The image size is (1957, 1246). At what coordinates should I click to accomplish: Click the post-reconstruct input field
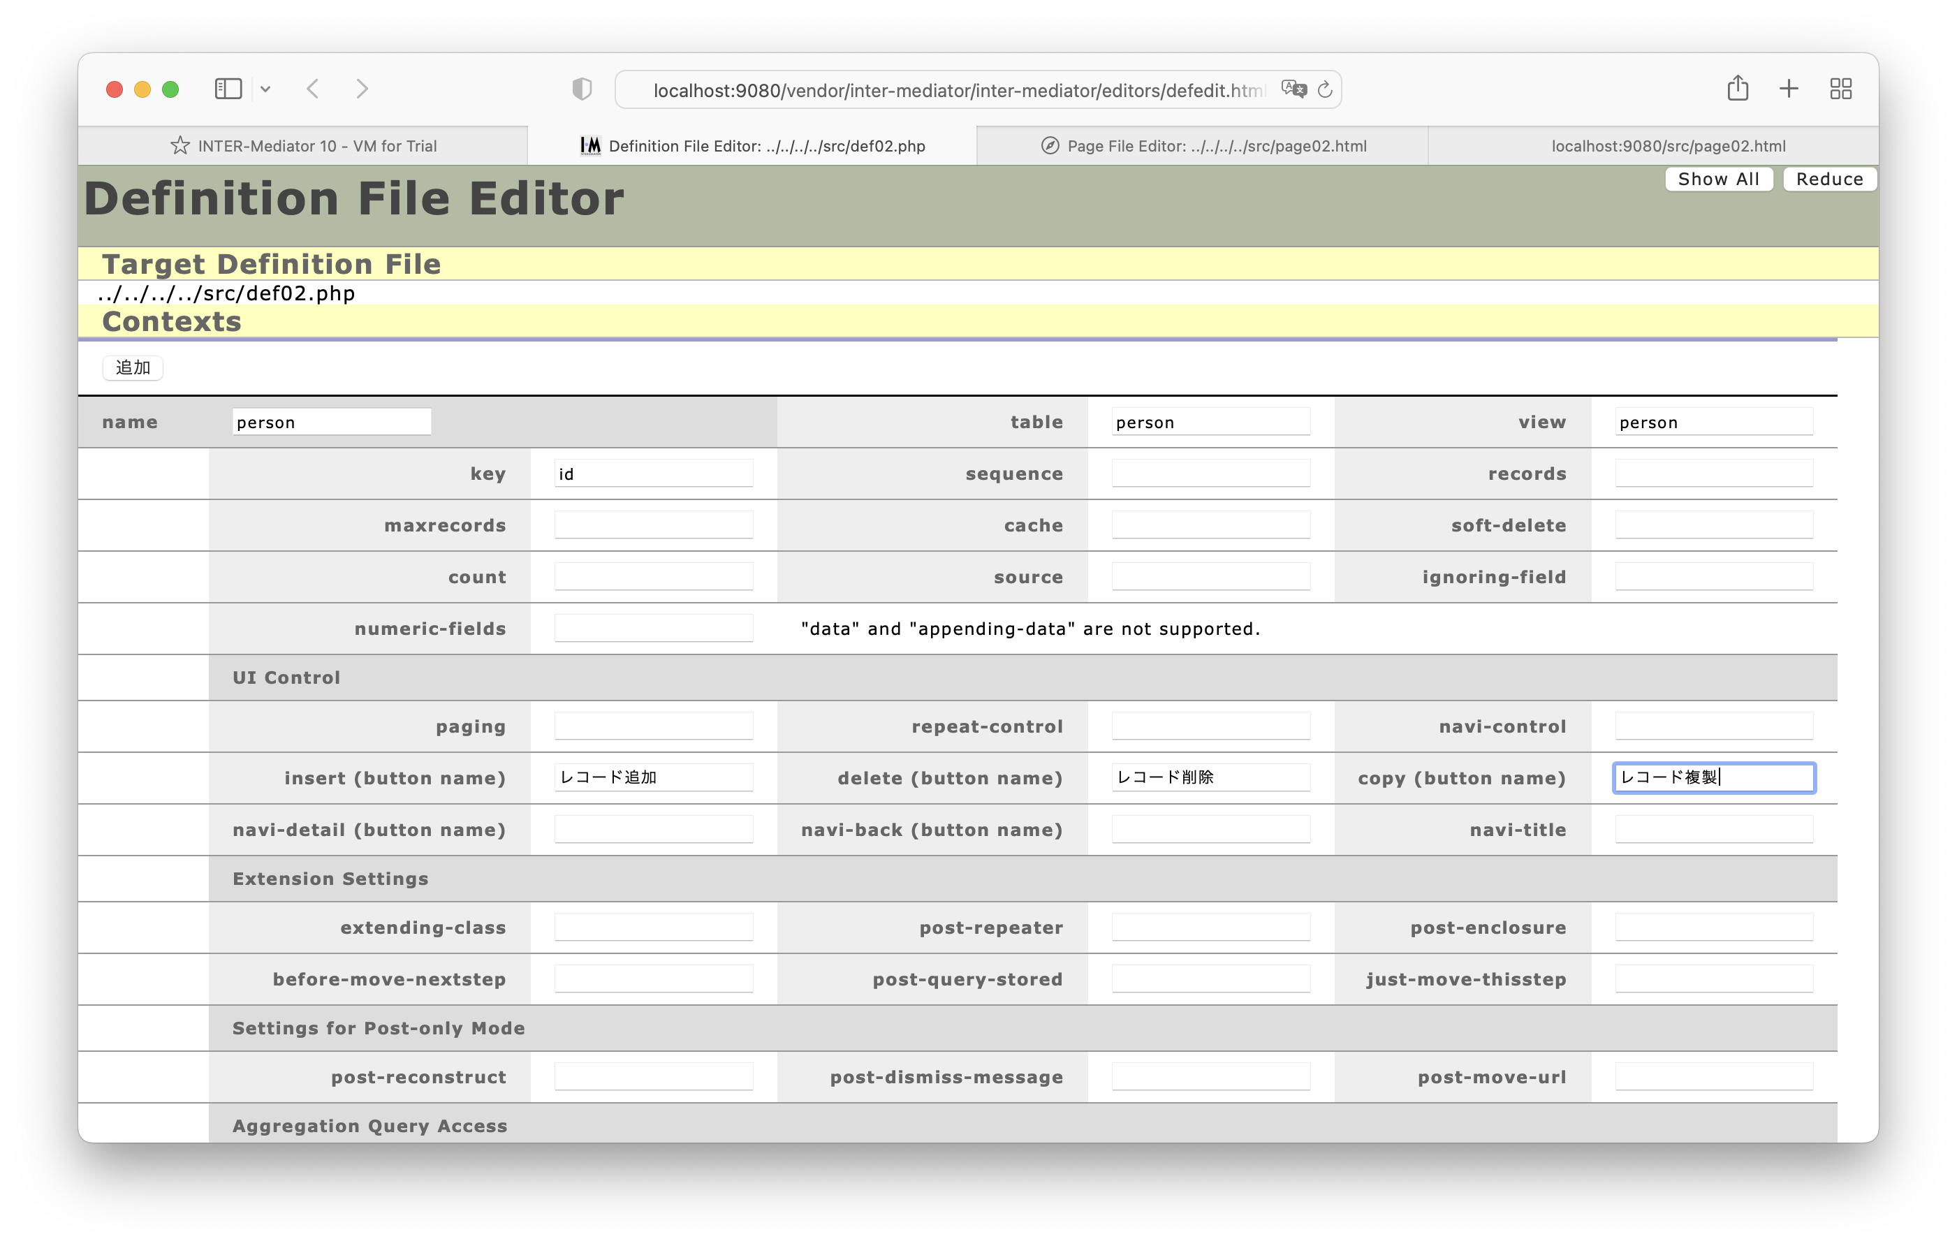tap(654, 1077)
